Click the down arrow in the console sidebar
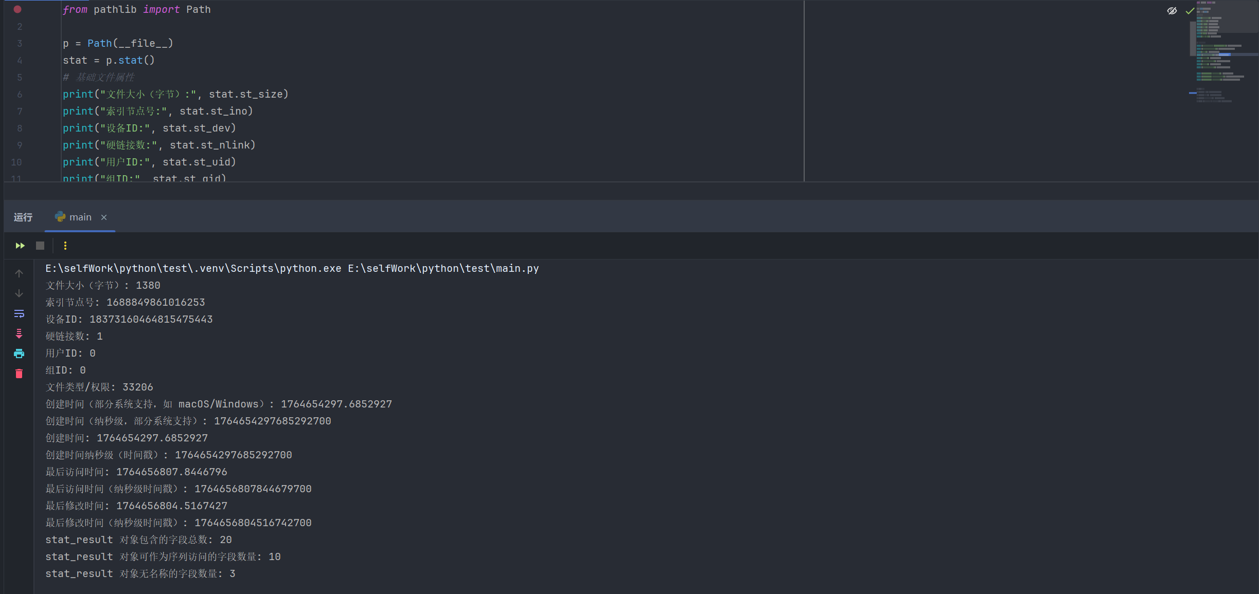Image resolution: width=1259 pixels, height=594 pixels. coord(19,293)
